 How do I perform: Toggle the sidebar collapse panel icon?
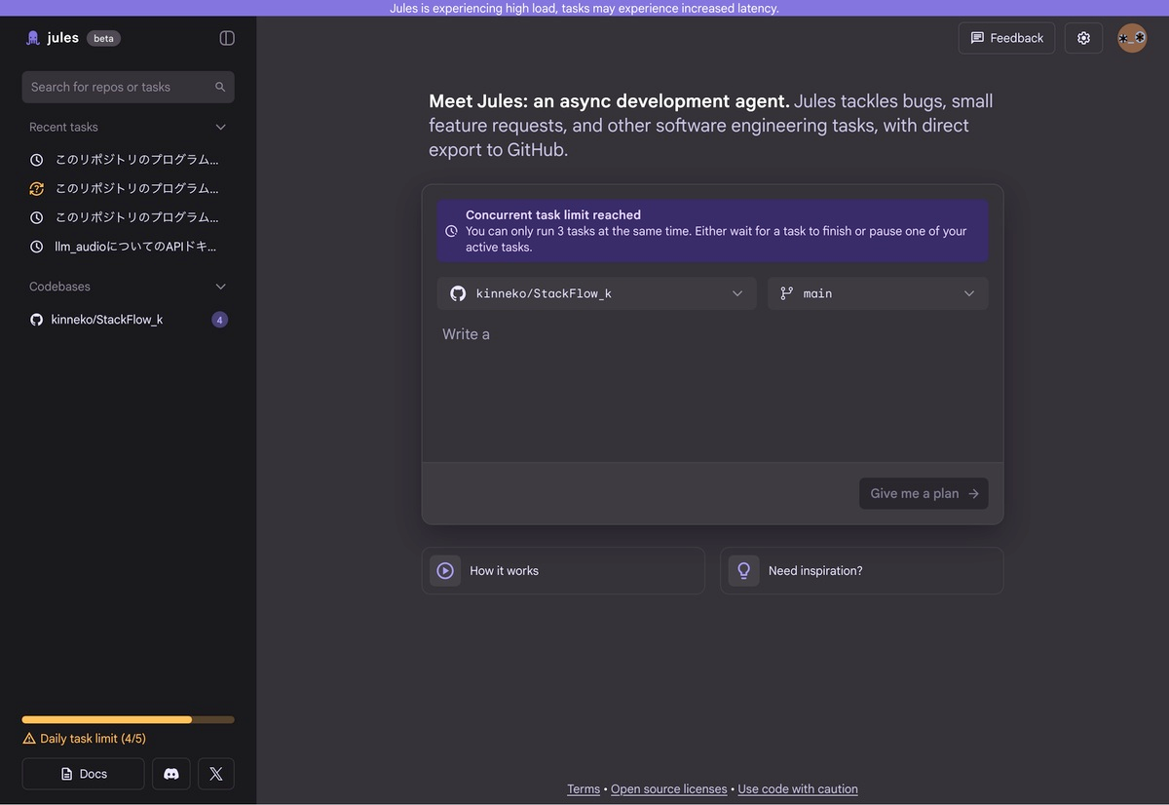point(227,38)
